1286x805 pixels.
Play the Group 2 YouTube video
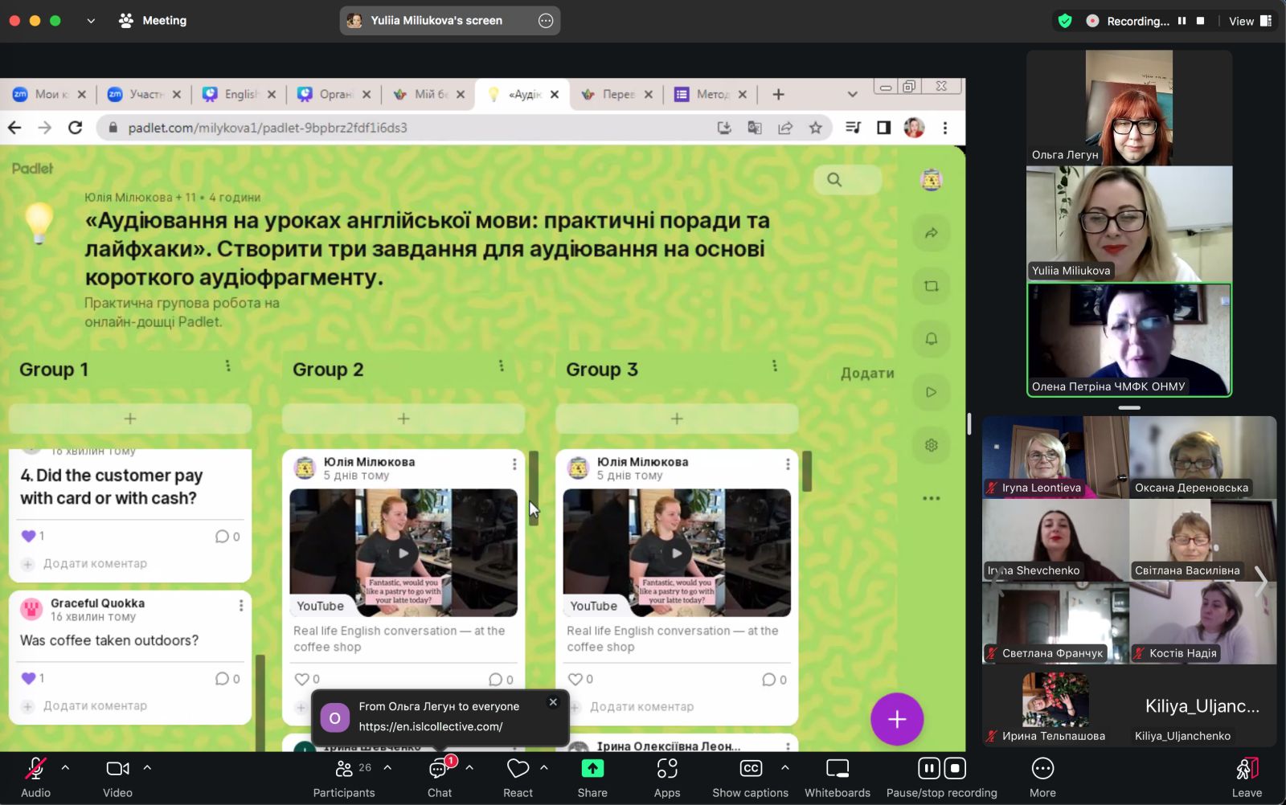pos(403,553)
